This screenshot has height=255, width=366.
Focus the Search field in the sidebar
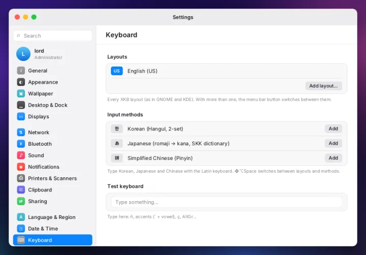click(x=53, y=36)
